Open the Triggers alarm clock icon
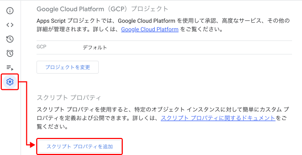 [10, 53]
